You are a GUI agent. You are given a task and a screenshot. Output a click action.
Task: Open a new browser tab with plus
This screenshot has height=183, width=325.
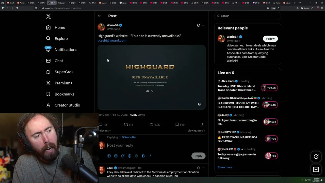[x=295, y=3]
